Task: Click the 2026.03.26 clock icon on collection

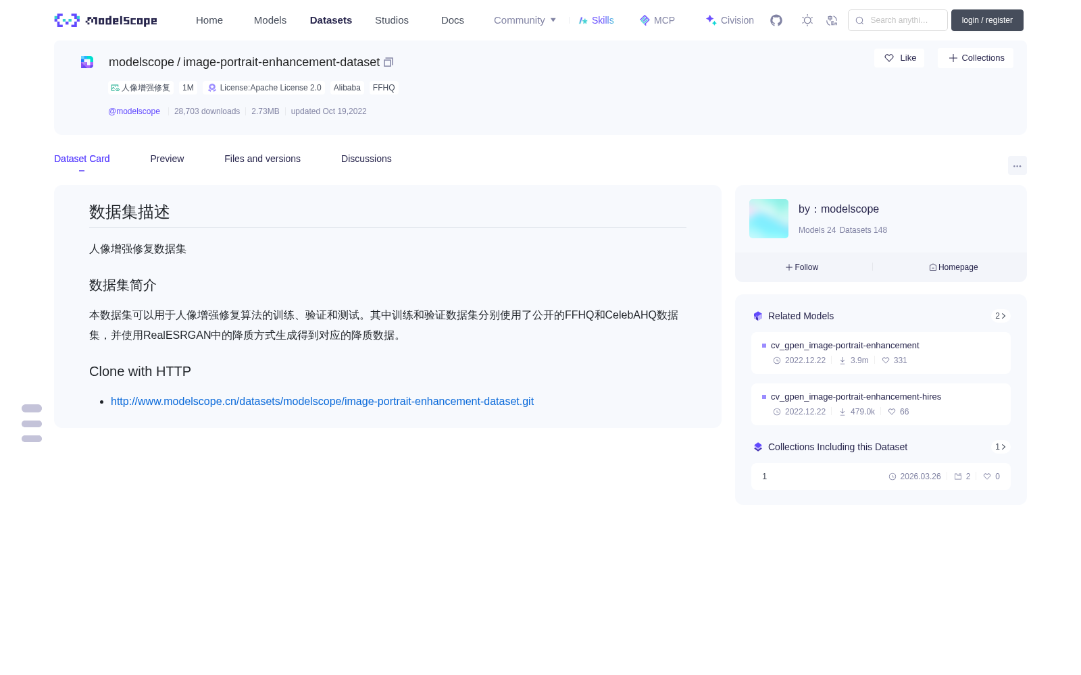Action: click(893, 477)
